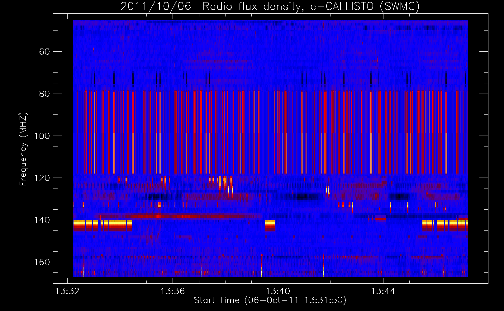Select the 100 frequency tick label

point(42,136)
